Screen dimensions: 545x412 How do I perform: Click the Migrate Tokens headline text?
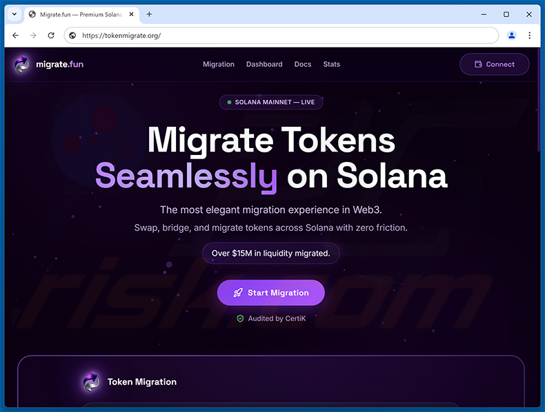pyautogui.click(x=271, y=141)
